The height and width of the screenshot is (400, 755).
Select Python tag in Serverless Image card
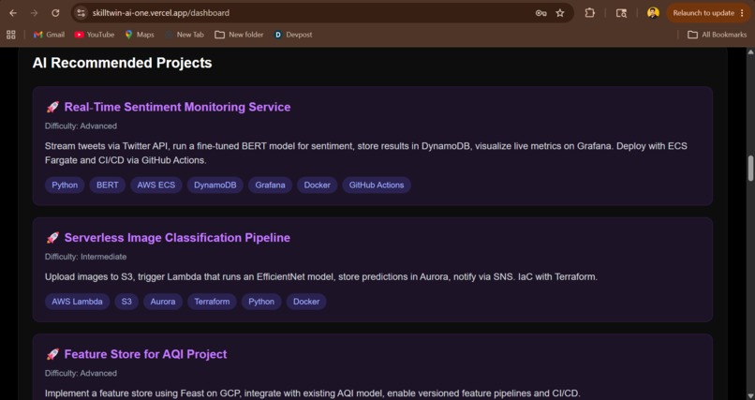pos(261,302)
